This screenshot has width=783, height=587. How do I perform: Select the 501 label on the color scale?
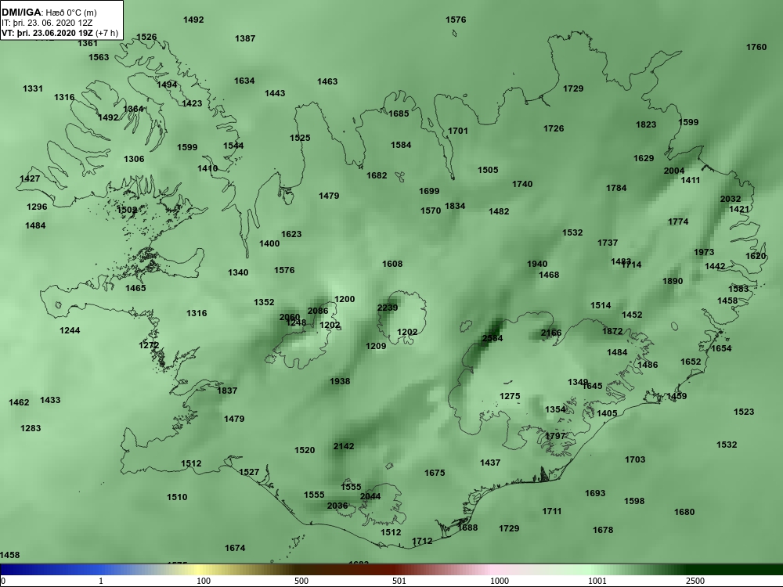[x=399, y=581]
